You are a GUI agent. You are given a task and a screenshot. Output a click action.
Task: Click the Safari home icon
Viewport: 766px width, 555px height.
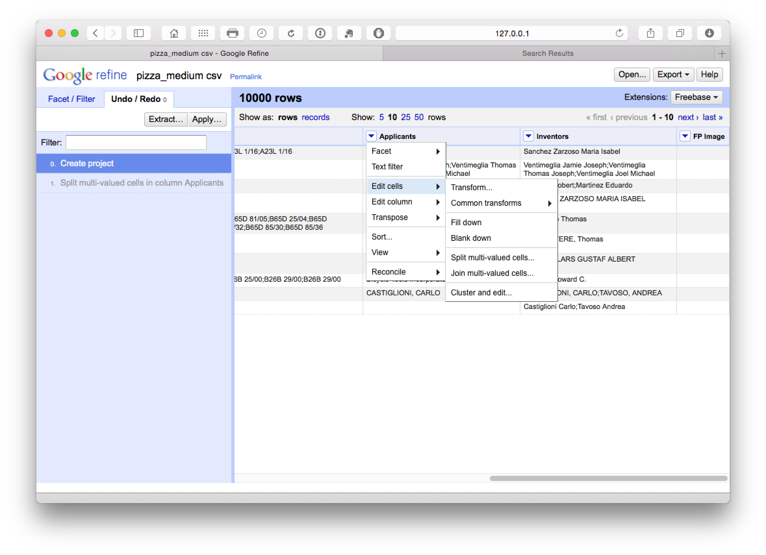tap(173, 33)
